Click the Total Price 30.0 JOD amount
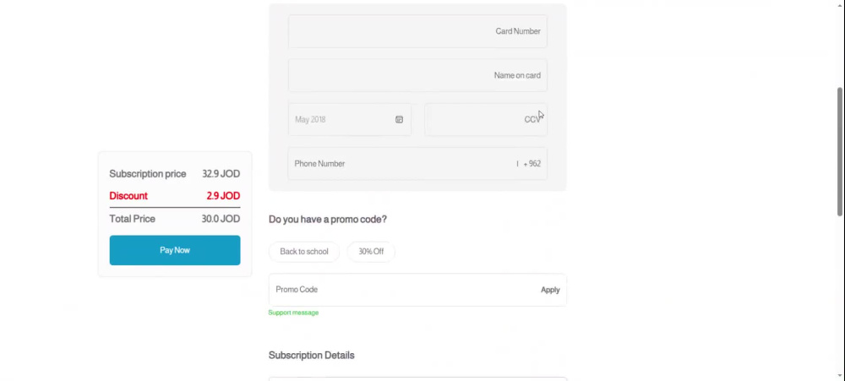Image resolution: width=845 pixels, height=381 pixels. 221,219
